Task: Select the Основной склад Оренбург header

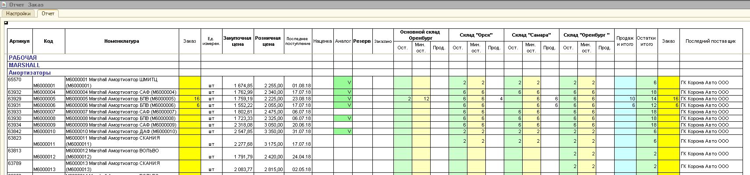Action: 420,35
